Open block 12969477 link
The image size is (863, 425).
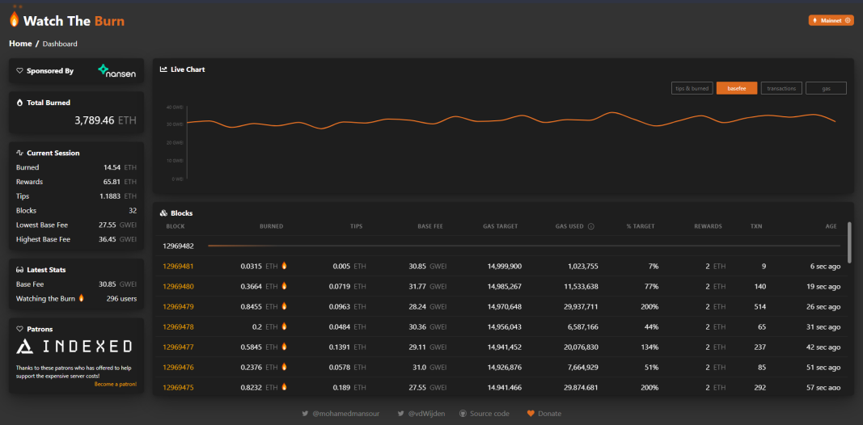pos(178,347)
